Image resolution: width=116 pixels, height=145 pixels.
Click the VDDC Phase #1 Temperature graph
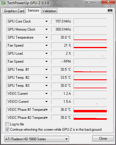click(90, 110)
